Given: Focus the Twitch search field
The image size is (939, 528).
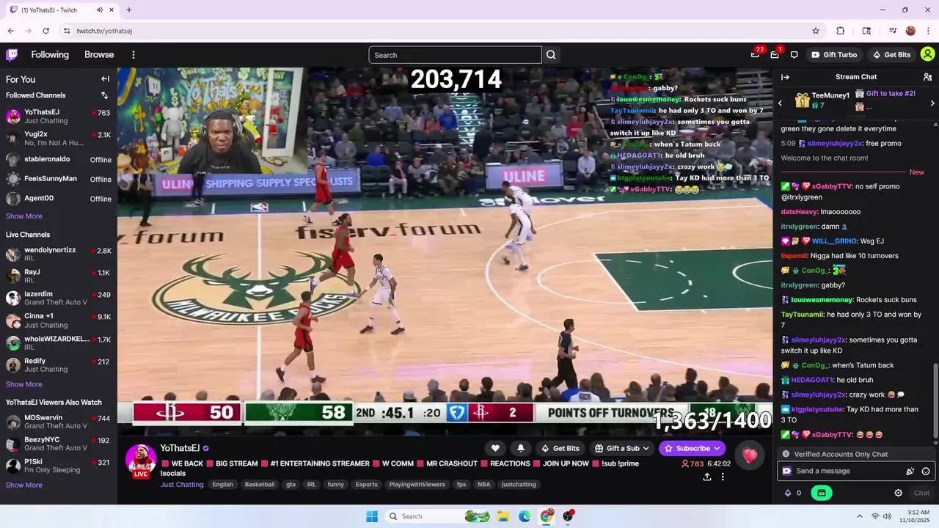Looking at the screenshot, I should tap(455, 55).
